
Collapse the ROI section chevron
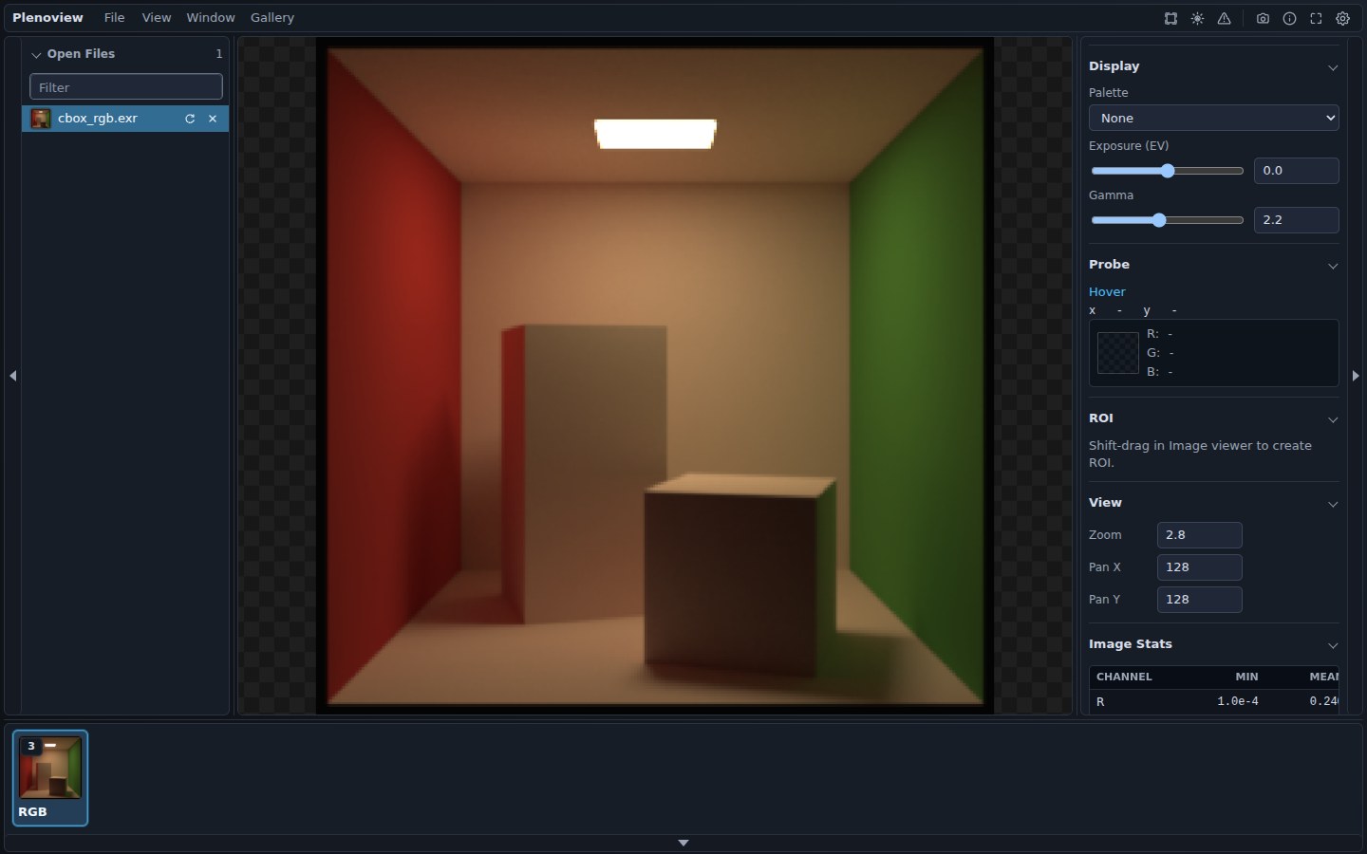[x=1333, y=419]
